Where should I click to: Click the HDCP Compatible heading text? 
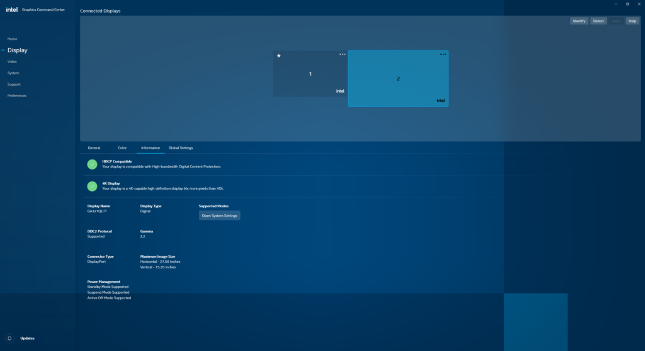[117, 161]
